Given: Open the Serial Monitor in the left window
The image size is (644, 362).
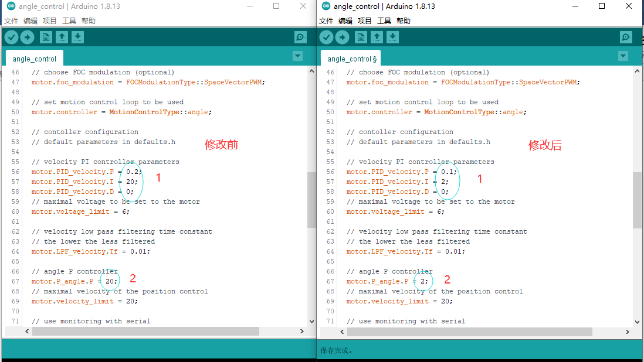Looking at the screenshot, I should 300,37.
